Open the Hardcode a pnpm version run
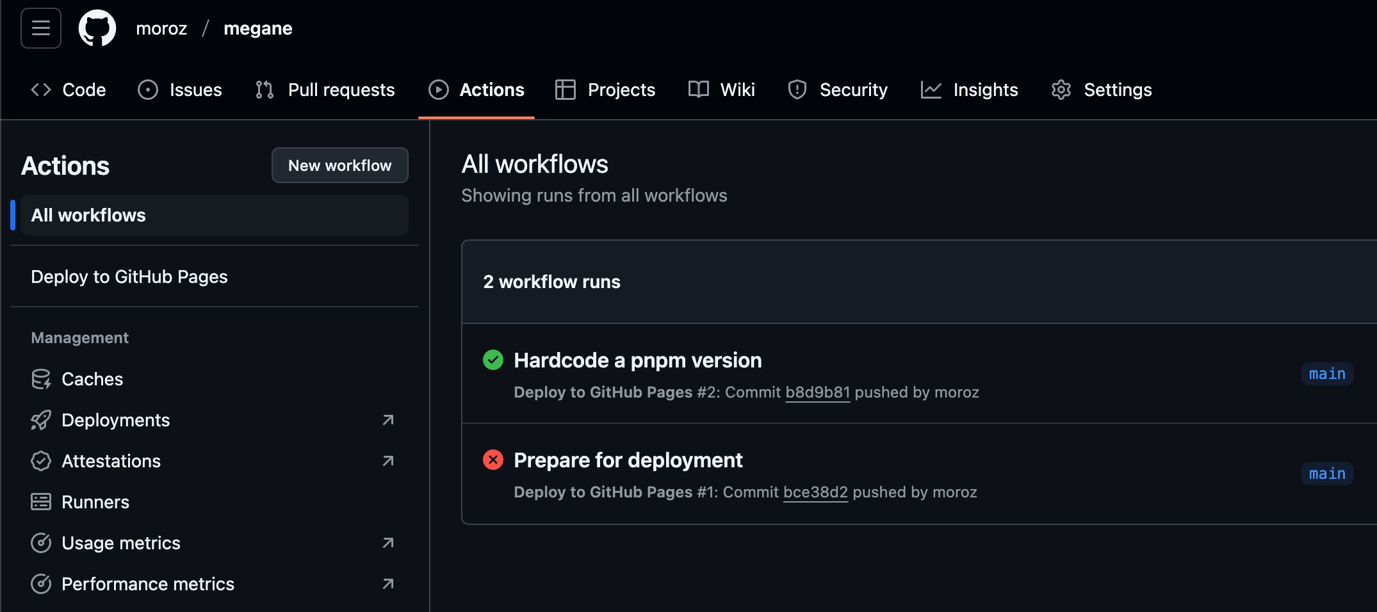Image resolution: width=1377 pixels, height=612 pixels. (x=637, y=360)
